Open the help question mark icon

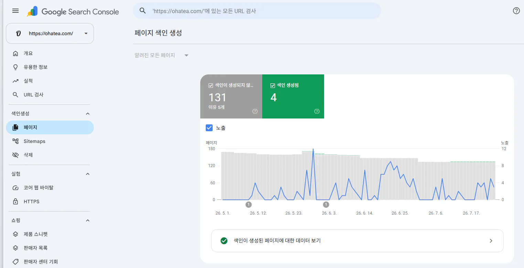pos(516,11)
